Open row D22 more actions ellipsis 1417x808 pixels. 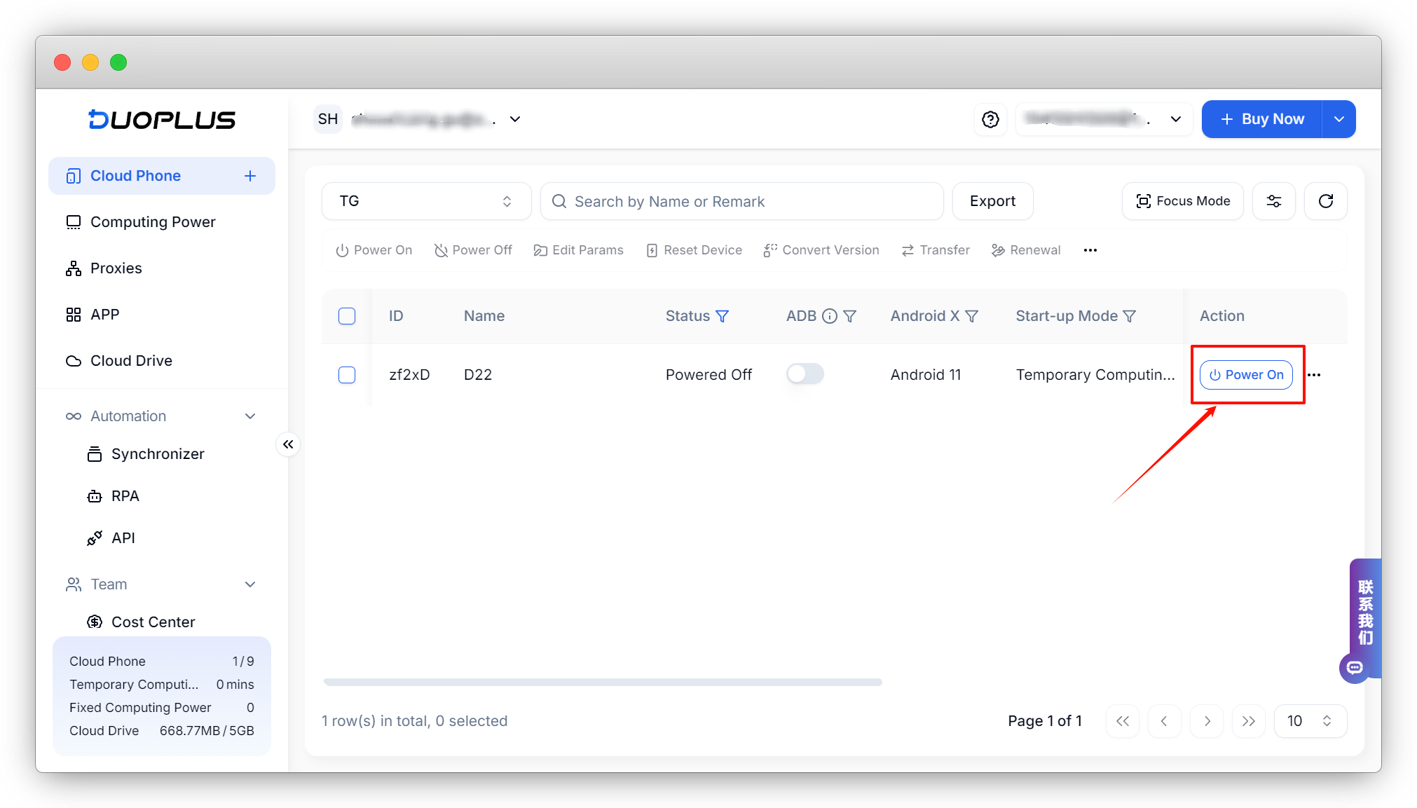1314,375
